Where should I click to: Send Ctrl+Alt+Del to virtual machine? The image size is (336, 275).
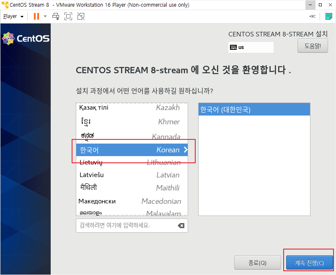coord(56,16)
